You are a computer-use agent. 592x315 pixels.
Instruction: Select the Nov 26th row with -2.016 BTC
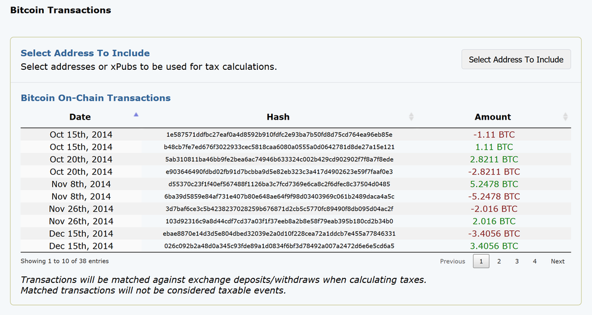tap(81, 209)
